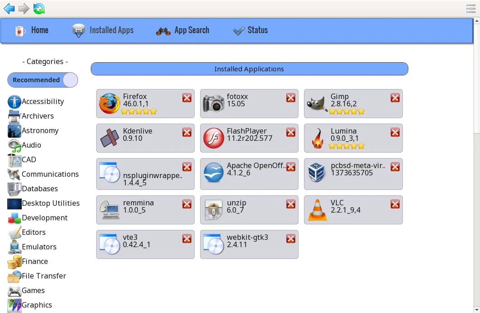480x313 pixels.
Task: Switch to the App Search tab
Action: 182,30
